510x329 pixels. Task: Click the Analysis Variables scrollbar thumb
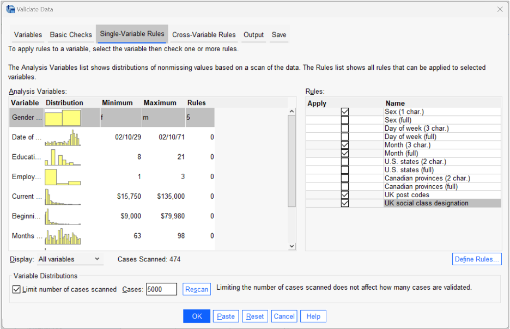tap(292, 161)
